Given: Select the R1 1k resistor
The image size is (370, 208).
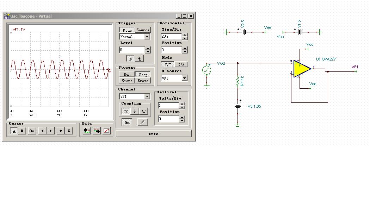Looking at the screenshot, I should [x=238, y=81].
